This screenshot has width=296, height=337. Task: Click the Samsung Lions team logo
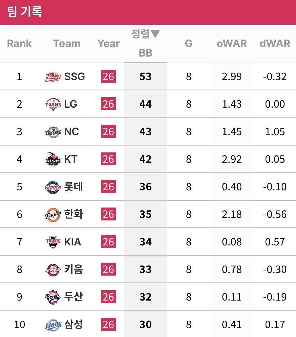53,325
